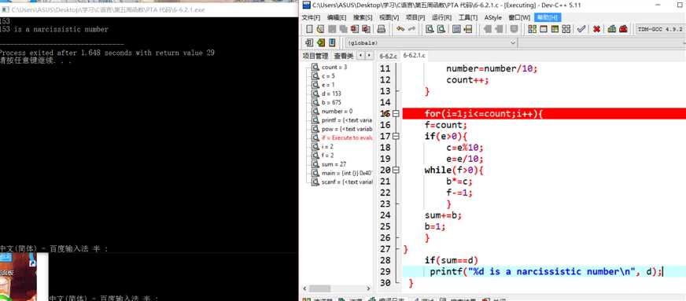Switch to the 项目管理 panel tab
The height and width of the screenshot is (301, 686).
point(315,56)
